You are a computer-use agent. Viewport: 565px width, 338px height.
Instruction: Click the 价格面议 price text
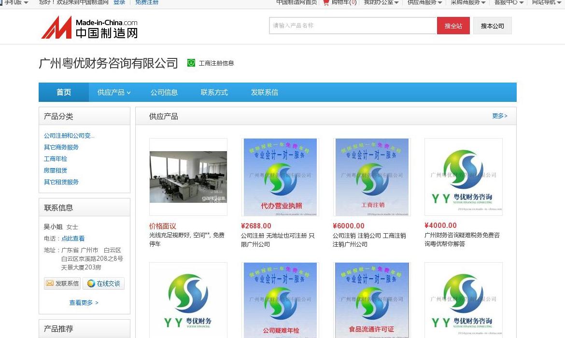point(163,226)
